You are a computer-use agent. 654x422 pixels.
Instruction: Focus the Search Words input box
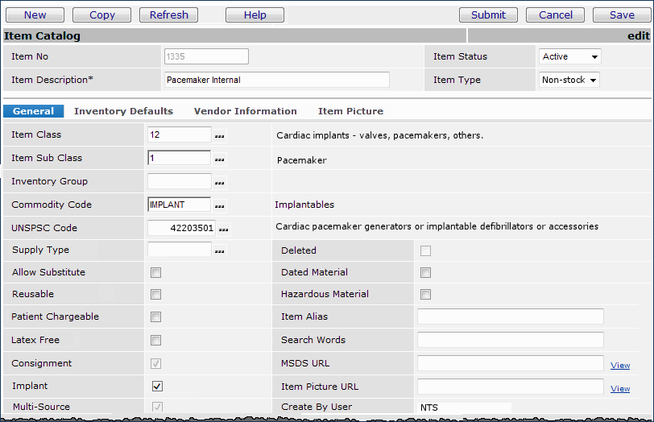(510, 340)
